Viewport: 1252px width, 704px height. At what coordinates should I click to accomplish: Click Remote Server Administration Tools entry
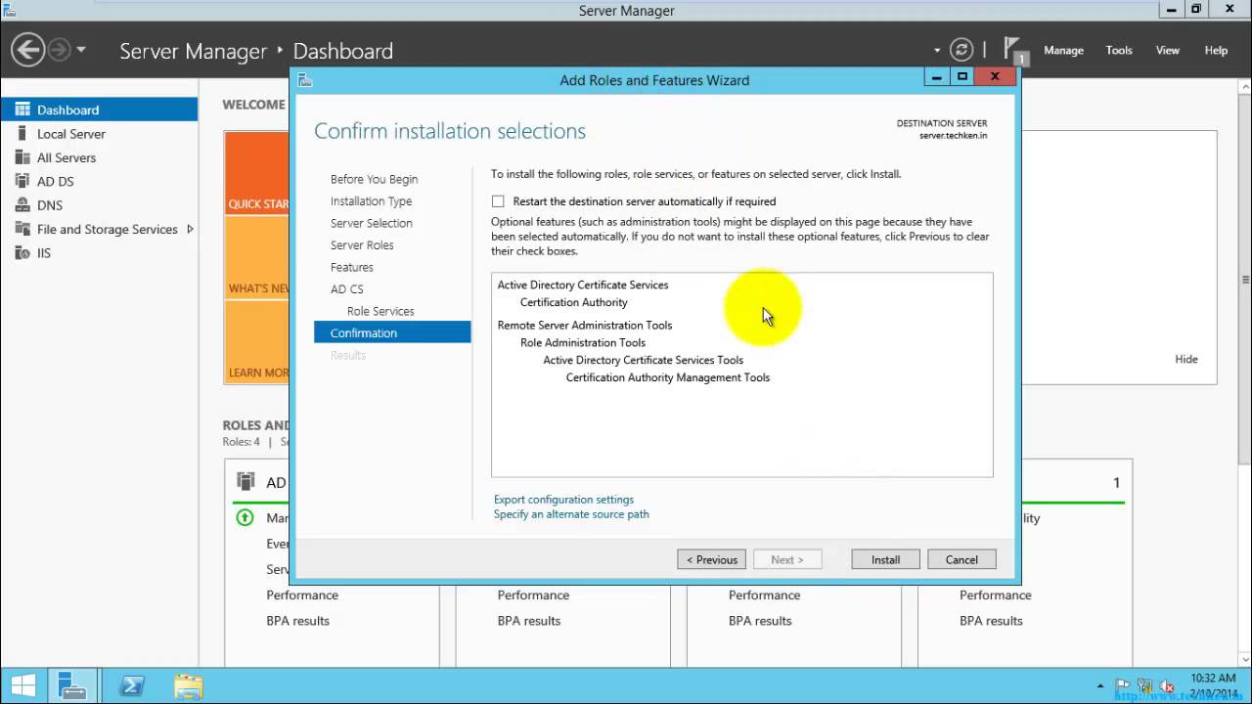tap(585, 325)
